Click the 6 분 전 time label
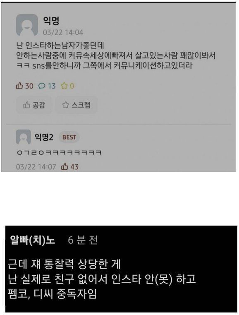This screenshot has height=315, width=239. tap(83, 240)
